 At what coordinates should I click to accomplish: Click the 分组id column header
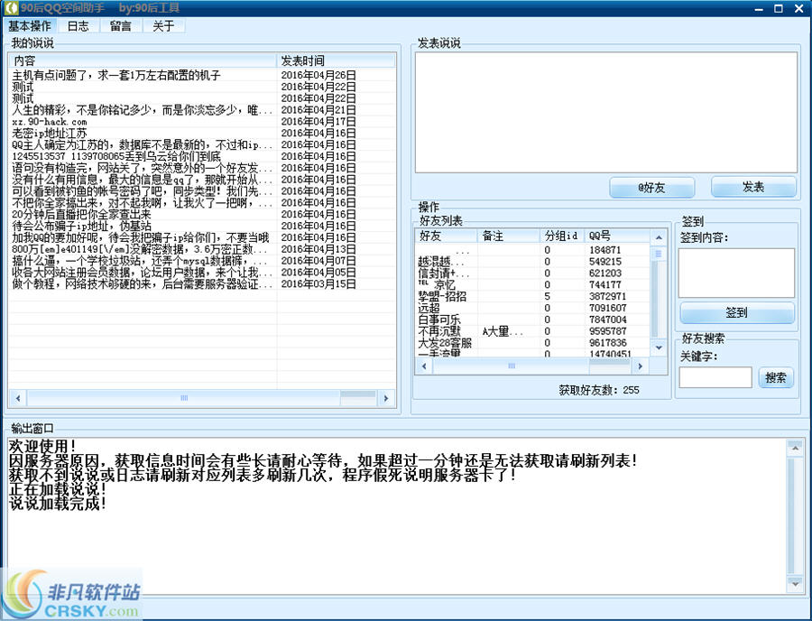coord(562,236)
